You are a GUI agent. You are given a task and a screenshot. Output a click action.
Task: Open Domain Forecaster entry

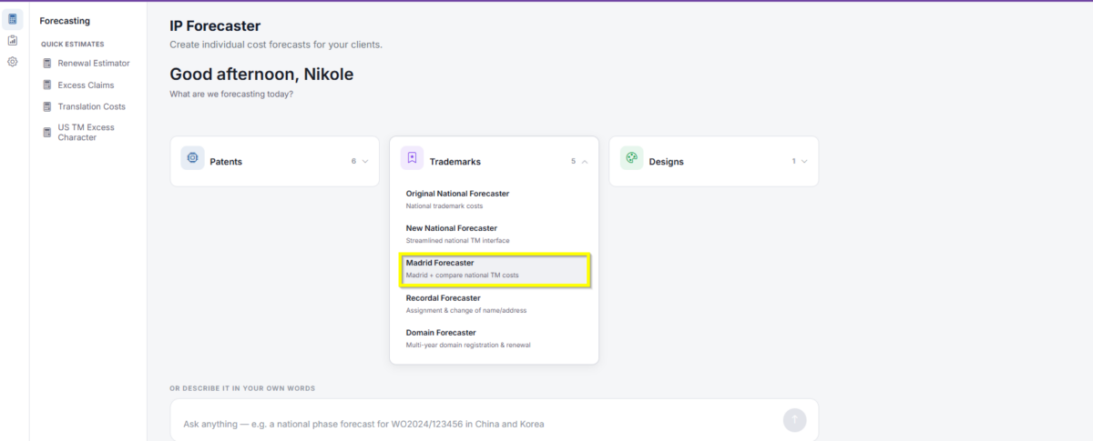point(495,338)
